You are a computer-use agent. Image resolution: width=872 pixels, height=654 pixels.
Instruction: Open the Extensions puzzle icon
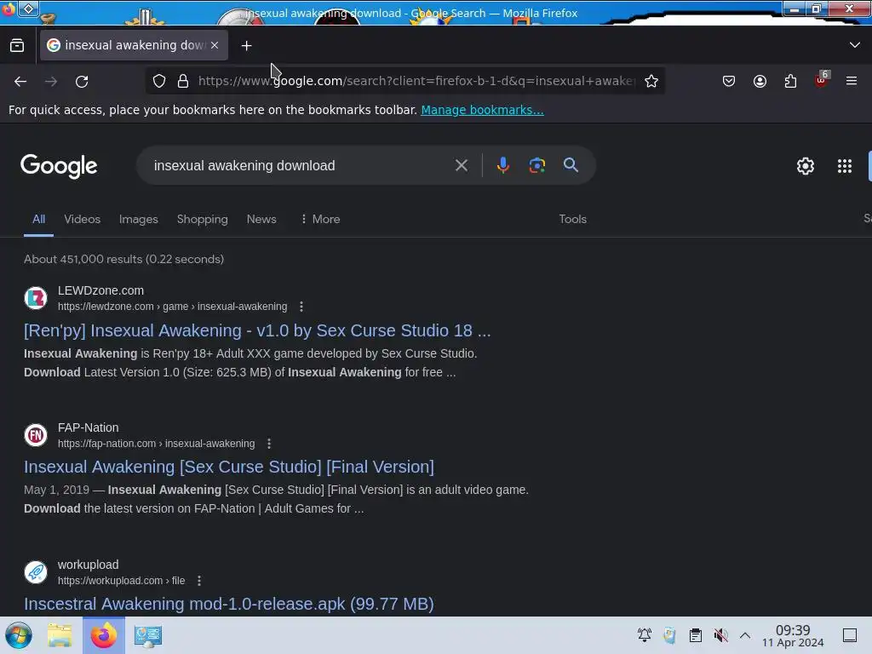pos(790,81)
